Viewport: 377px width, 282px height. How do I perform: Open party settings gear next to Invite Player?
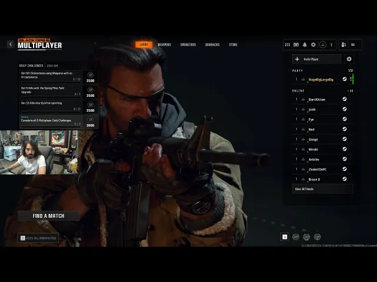tap(349, 59)
